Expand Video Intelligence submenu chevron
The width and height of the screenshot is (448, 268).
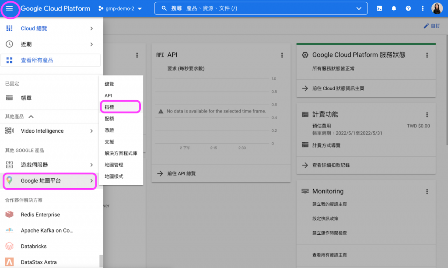[x=91, y=130]
